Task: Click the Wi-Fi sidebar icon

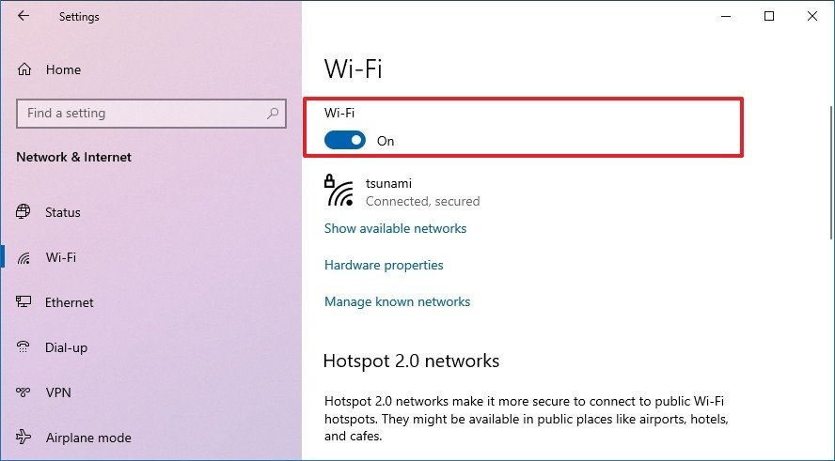Action: pos(24,257)
